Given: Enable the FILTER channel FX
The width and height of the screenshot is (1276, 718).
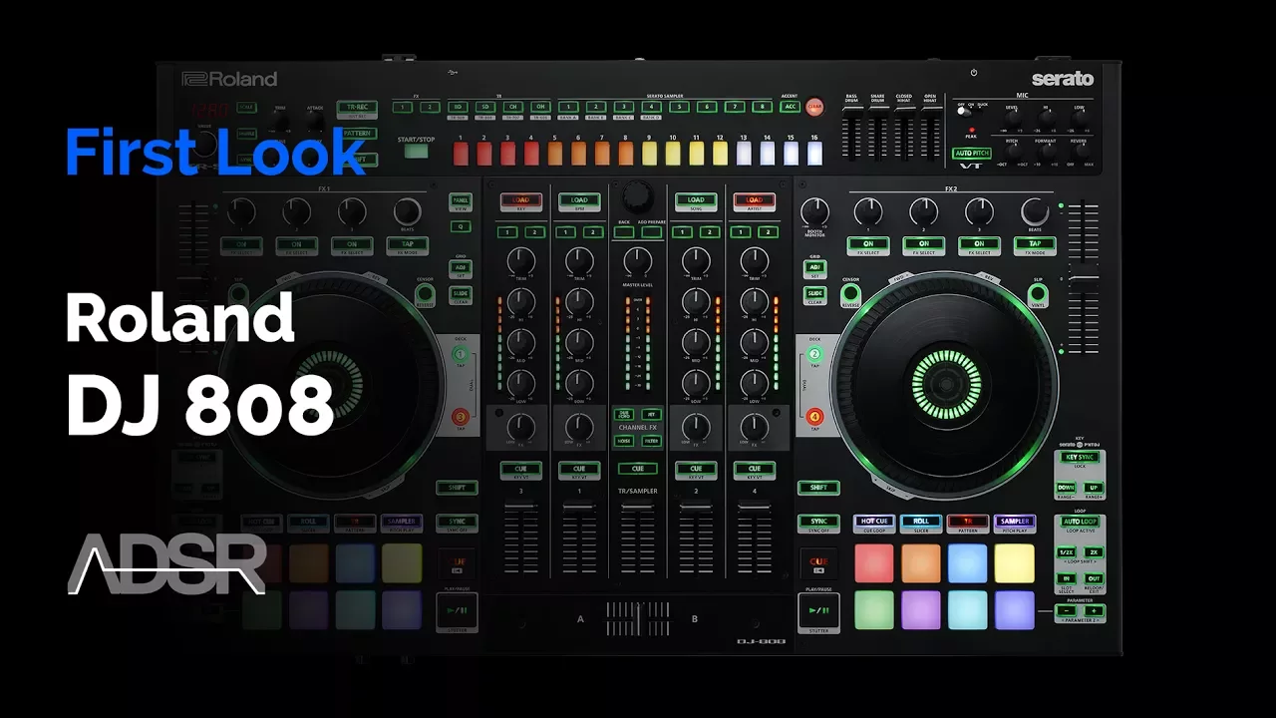Looking at the screenshot, I should [x=652, y=440].
